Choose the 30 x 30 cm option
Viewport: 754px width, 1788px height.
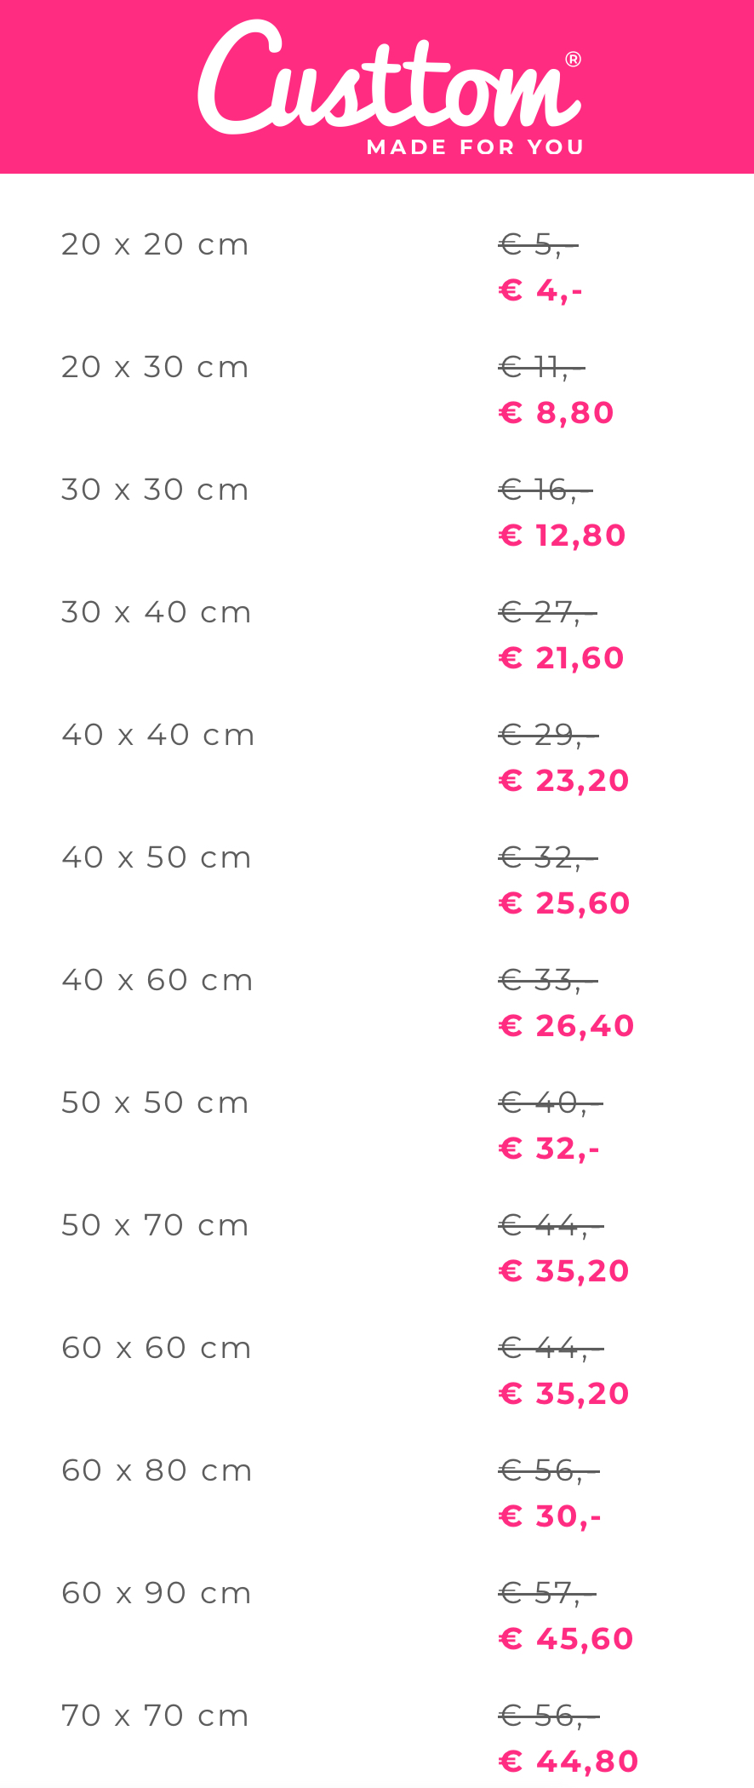point(155,490)
